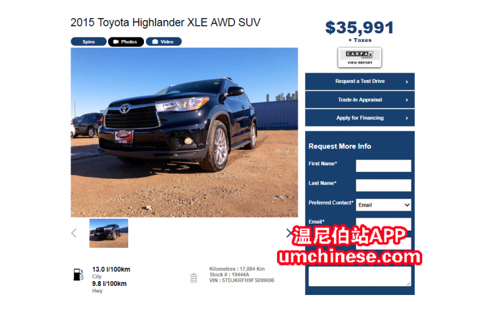The width and height of the screenshot is (486, 315).
Task: Click inside the message comments textarea
Action: click(x=360, y=276)
